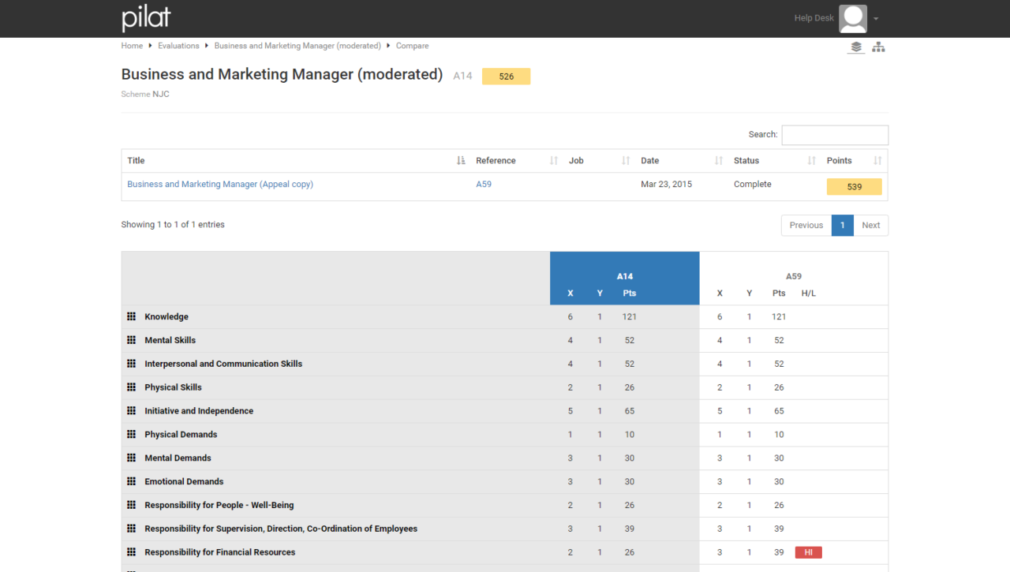Click the Next pagination button
Screen dimensions: 1010x572
pyautogui.click(x=870, y=226)
